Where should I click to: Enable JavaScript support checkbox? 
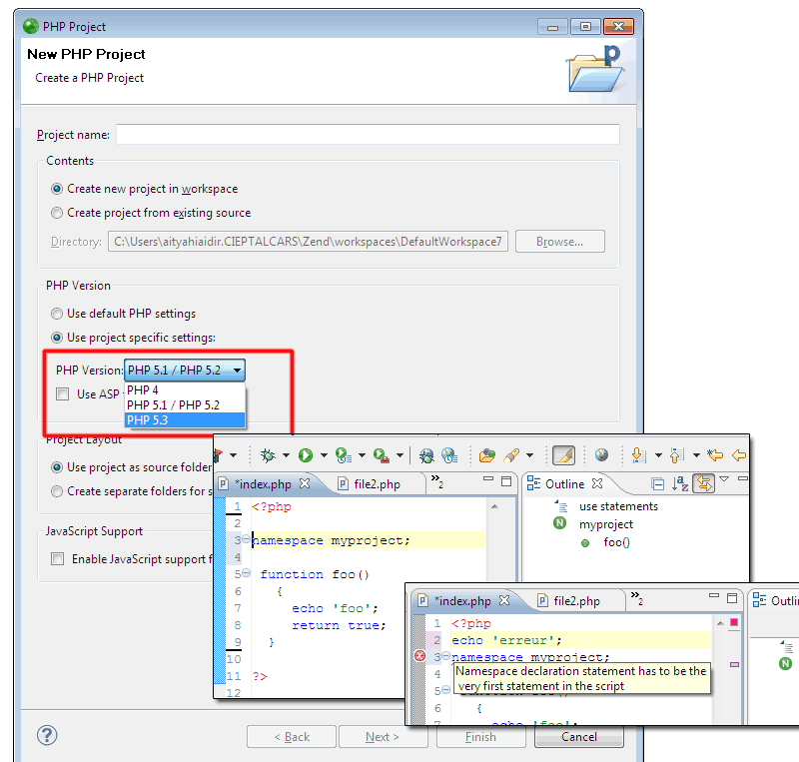point(58,559)
